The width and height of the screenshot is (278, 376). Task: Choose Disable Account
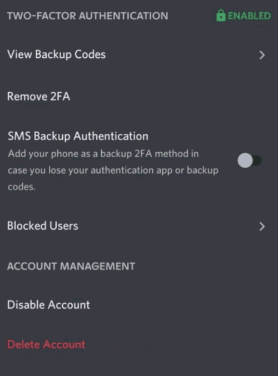click(x=139, y=305)
